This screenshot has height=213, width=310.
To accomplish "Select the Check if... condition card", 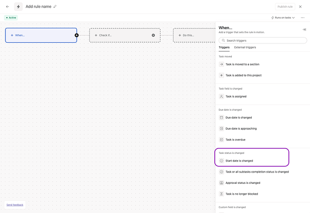I will 125,35.
